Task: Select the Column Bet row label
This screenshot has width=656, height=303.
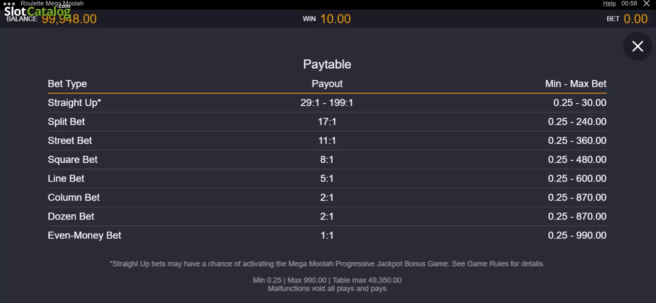Action: click(74, 197)
